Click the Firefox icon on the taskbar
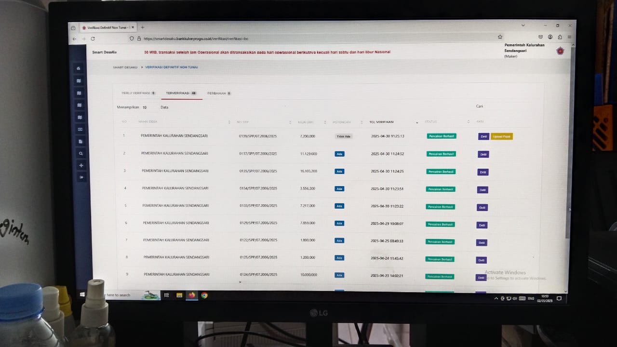 [x=192, y=295]
